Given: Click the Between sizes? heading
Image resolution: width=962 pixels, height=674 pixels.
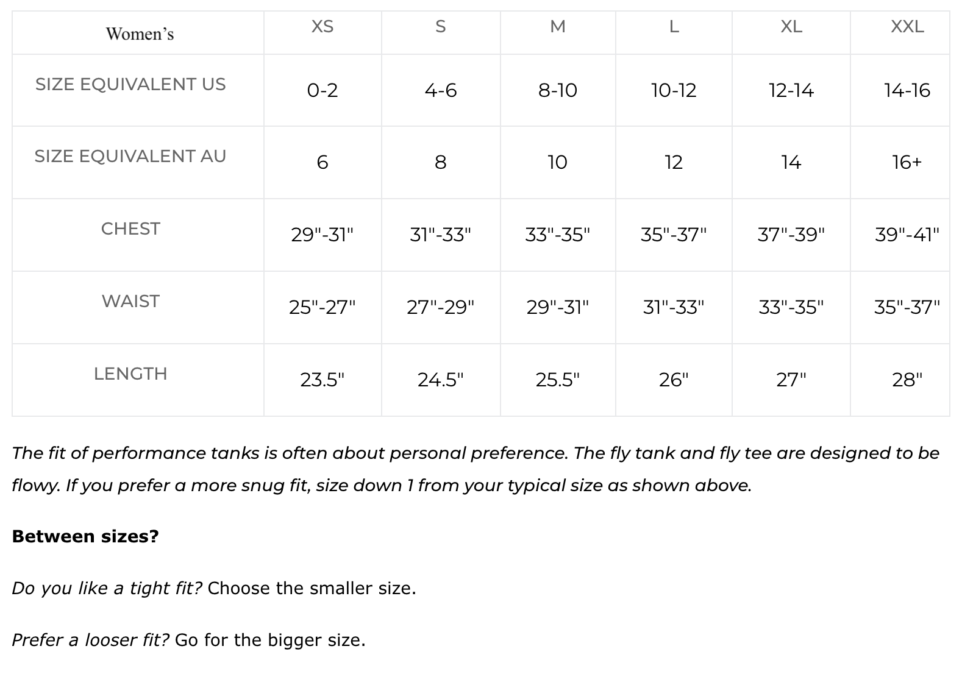Looking at the screenshot, I should click(x=85, y=536).
